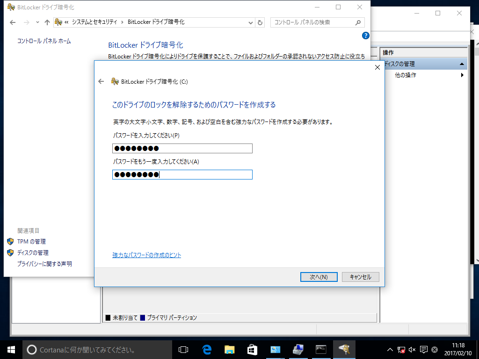This screenshot has width=479, height=359.
Task: Show hidden system tray icons
Action: pyautogui.click(x=390, y=350)
